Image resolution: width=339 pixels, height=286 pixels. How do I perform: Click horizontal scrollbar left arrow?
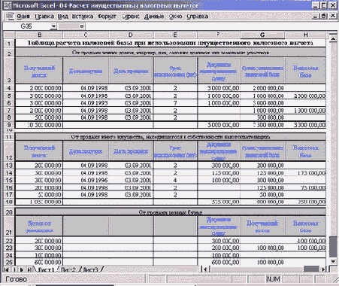pyautogui.click(x=205, y=269)
